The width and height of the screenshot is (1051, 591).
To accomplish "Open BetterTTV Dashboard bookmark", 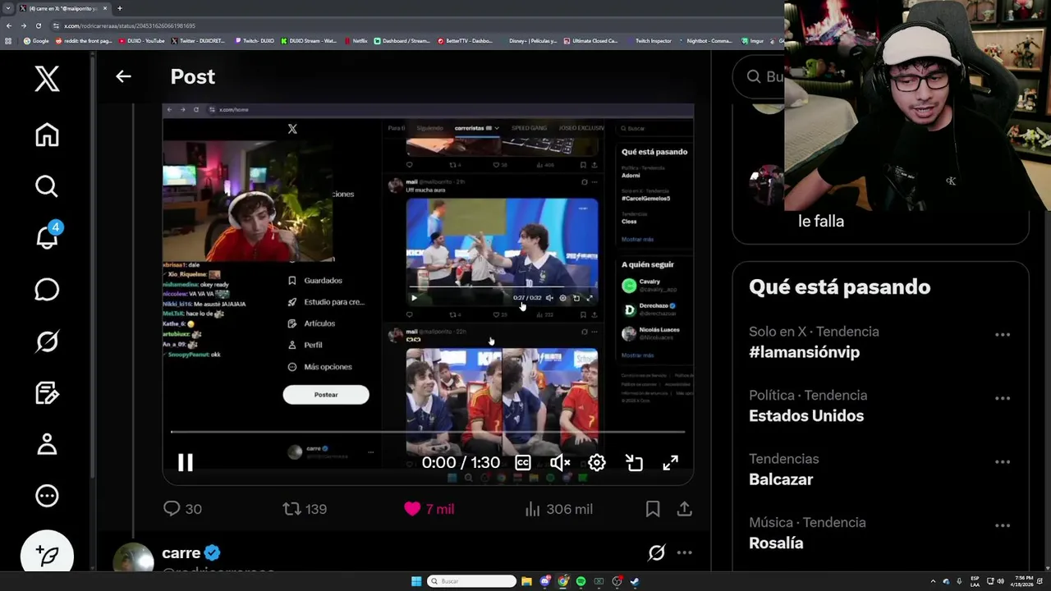I will (466, 40).
